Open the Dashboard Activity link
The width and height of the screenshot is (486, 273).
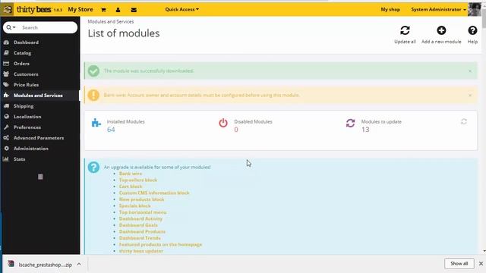pos(140,218)
